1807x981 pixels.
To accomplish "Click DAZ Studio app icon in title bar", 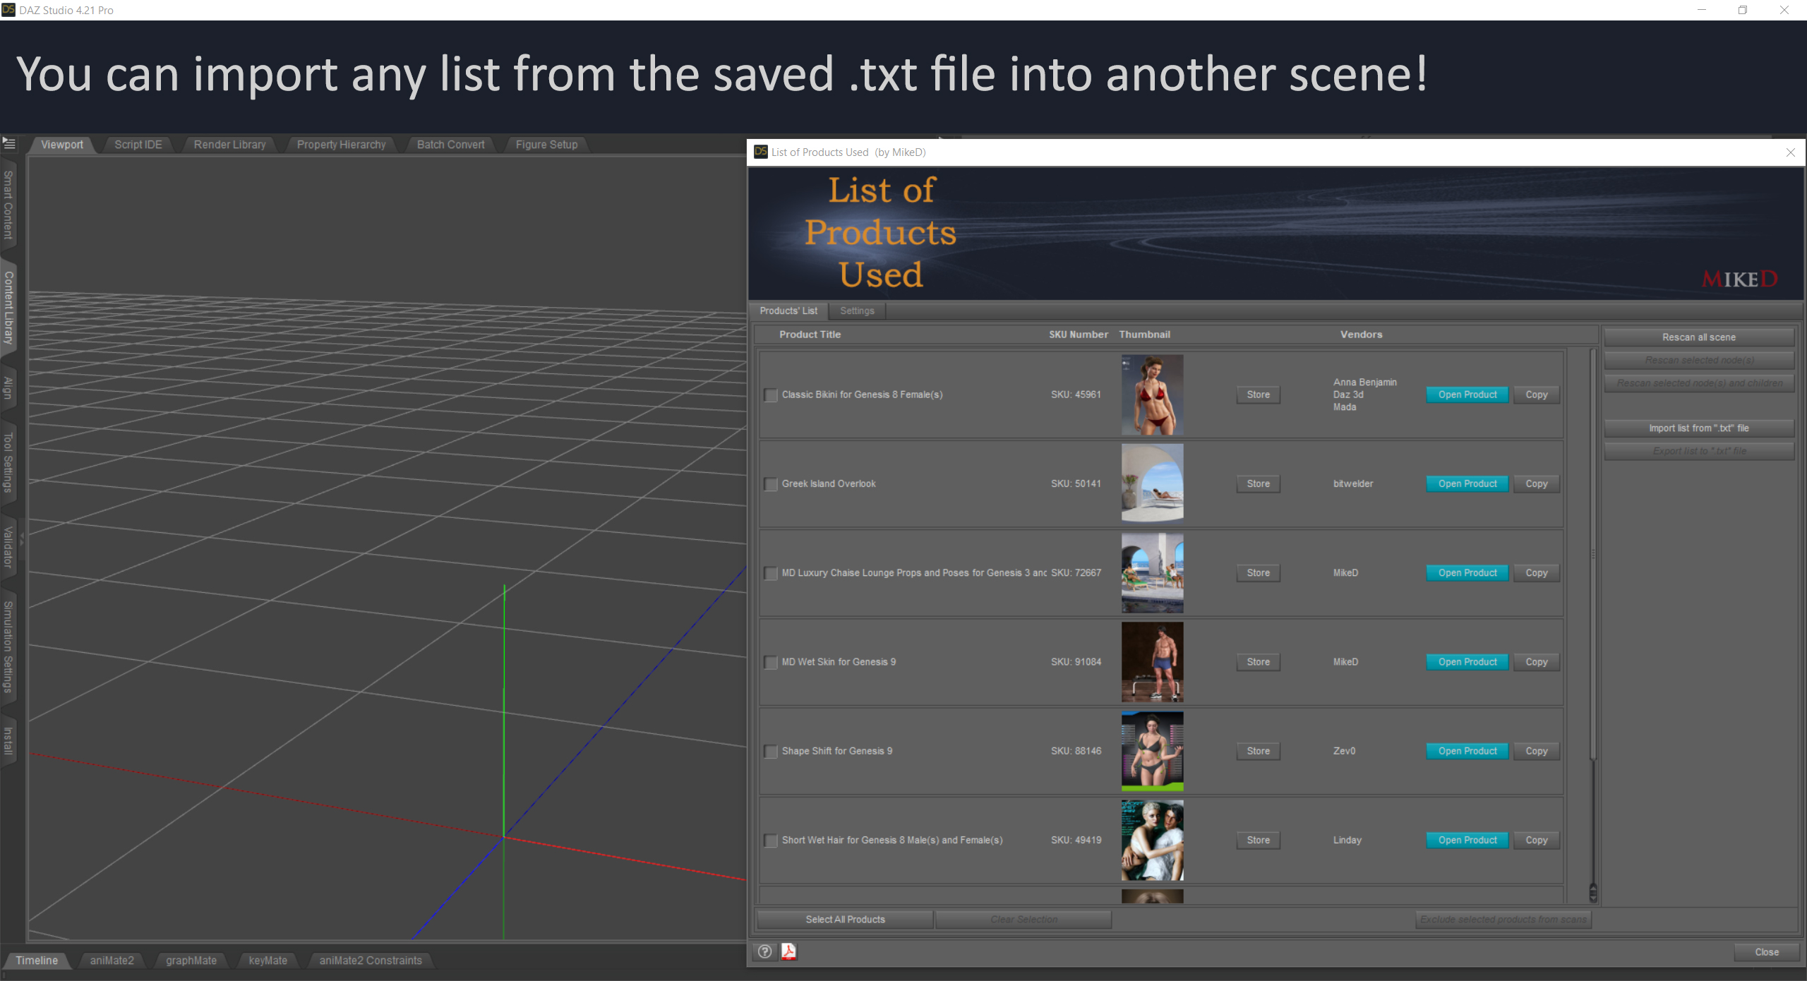I will click(8, 10).
